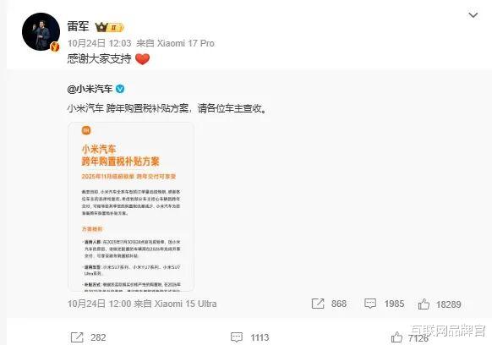Click the 来自 Xiaomi 15 Ultra source text

click(x=175, y=304)
